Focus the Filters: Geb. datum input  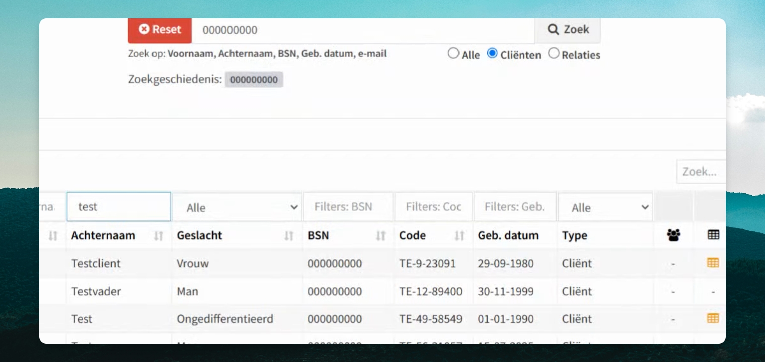(x=515, y=207)
